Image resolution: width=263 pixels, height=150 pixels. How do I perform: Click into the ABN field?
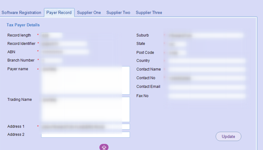[65, 52]
